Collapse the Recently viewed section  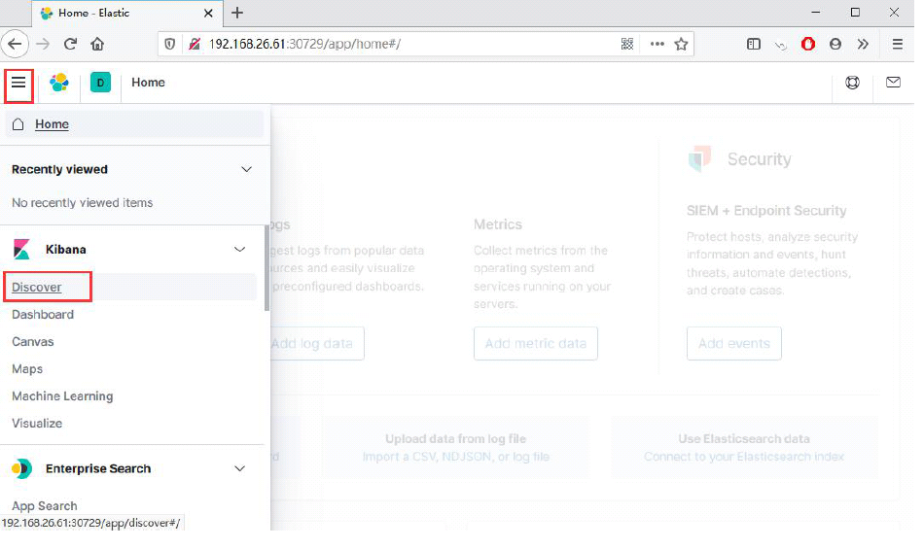[246, 169]
